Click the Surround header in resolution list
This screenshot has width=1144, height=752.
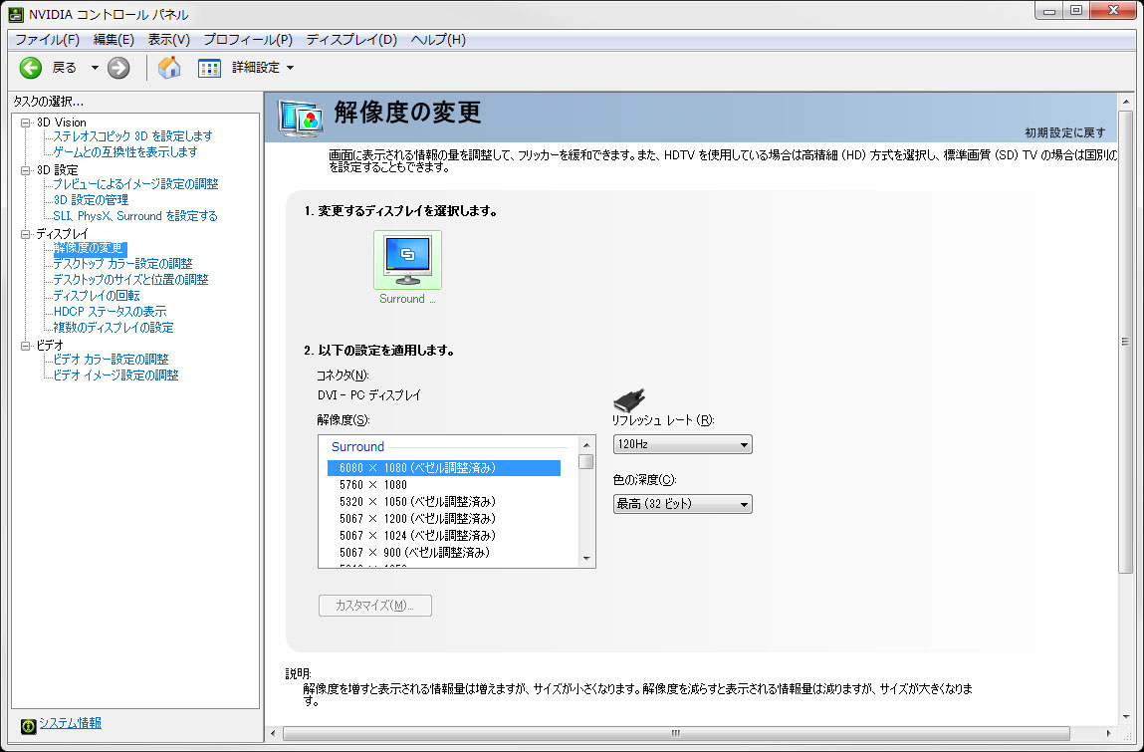[x=357, y=447]
